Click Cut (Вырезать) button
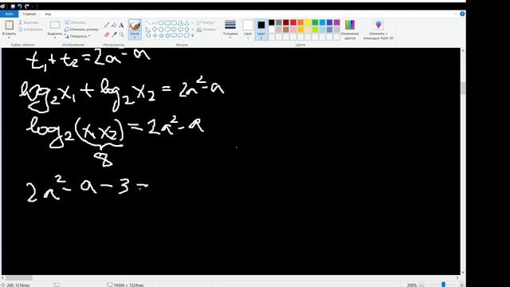The height and width of the screenshot is (287, 510). click(x=29, y=22)
